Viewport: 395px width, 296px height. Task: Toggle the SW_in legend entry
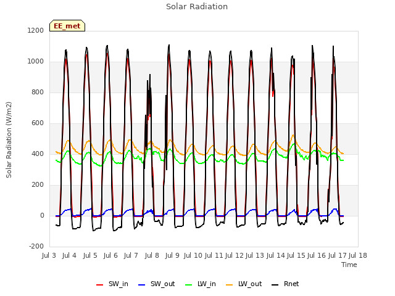click(x=112, y=284)
